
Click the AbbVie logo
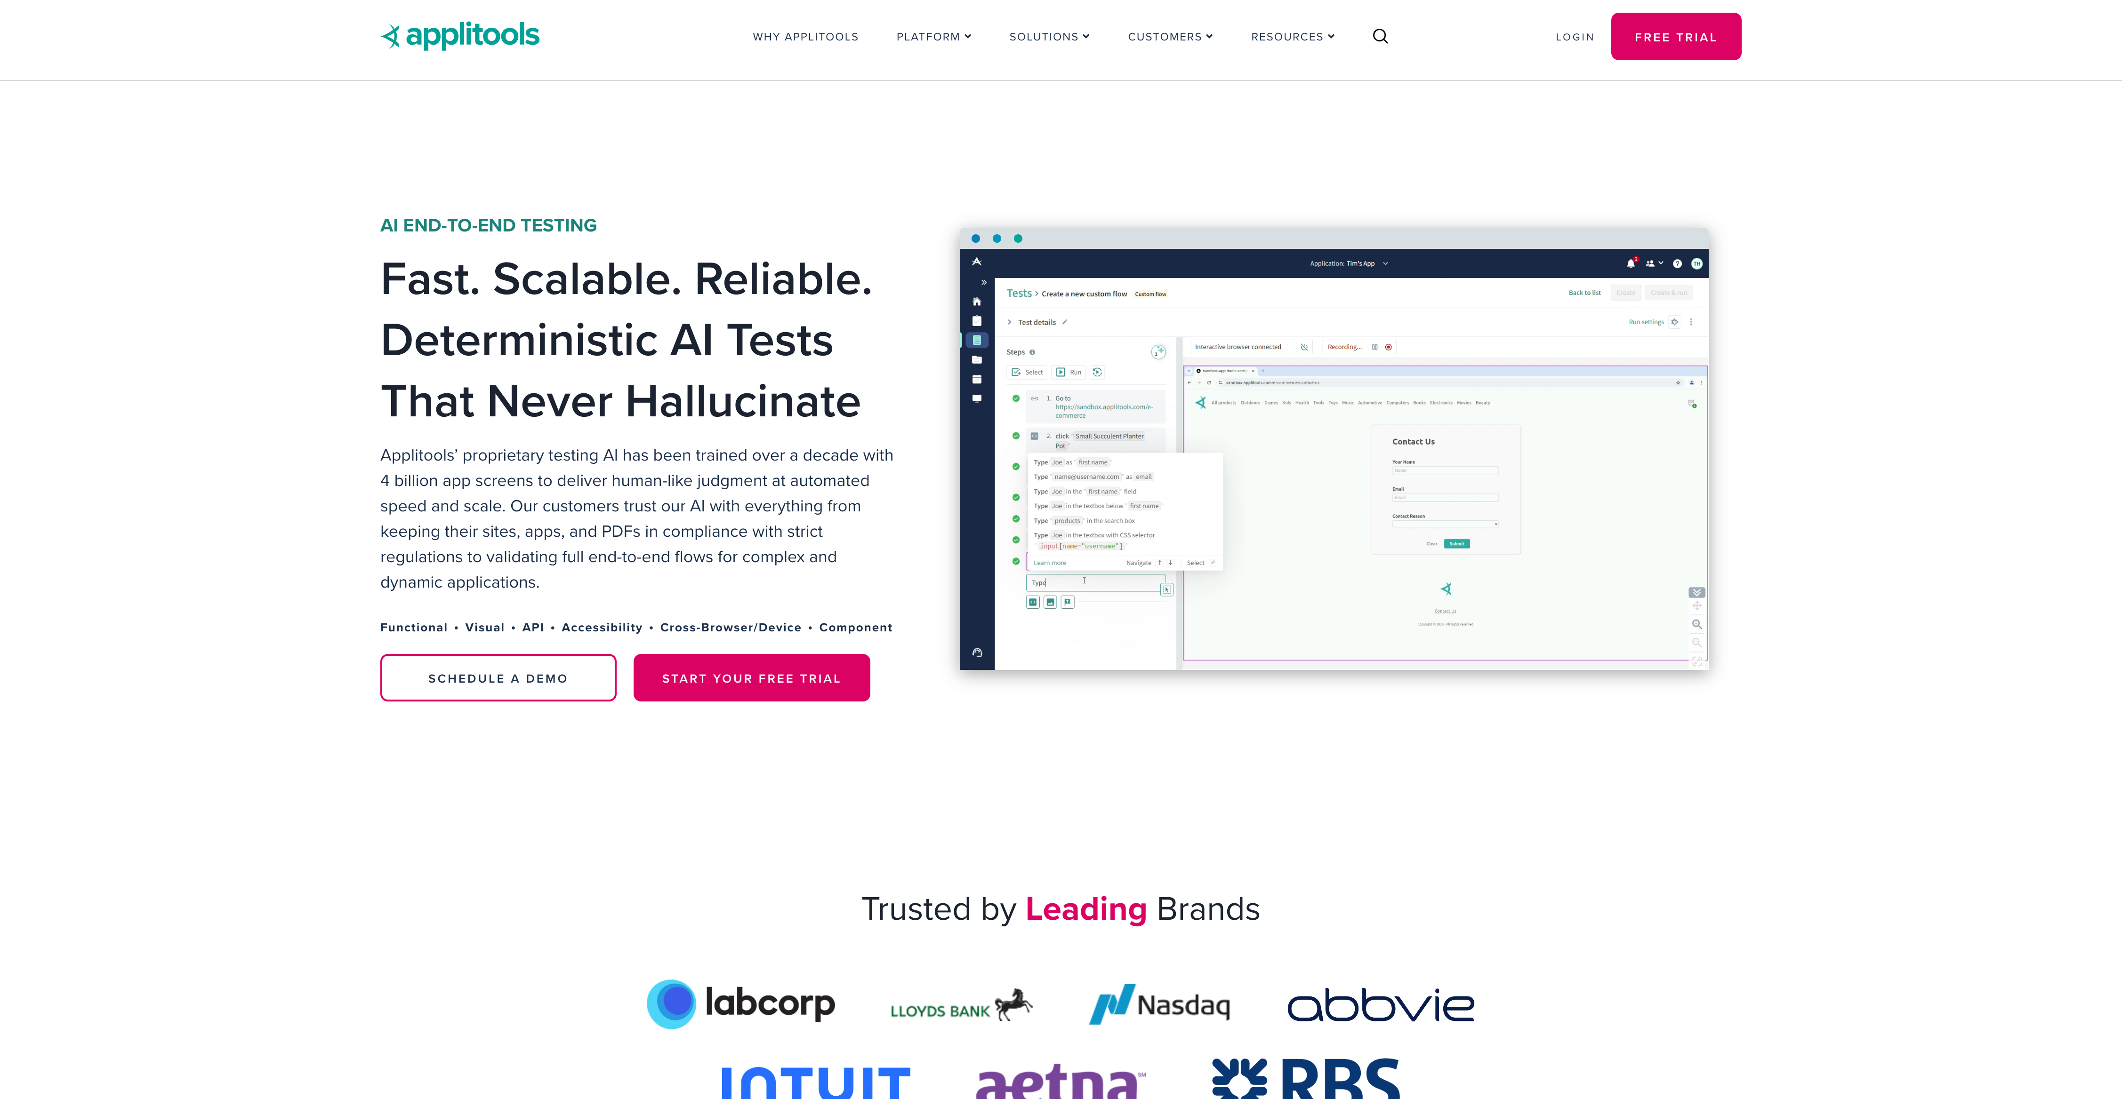pos(1381,1005)
